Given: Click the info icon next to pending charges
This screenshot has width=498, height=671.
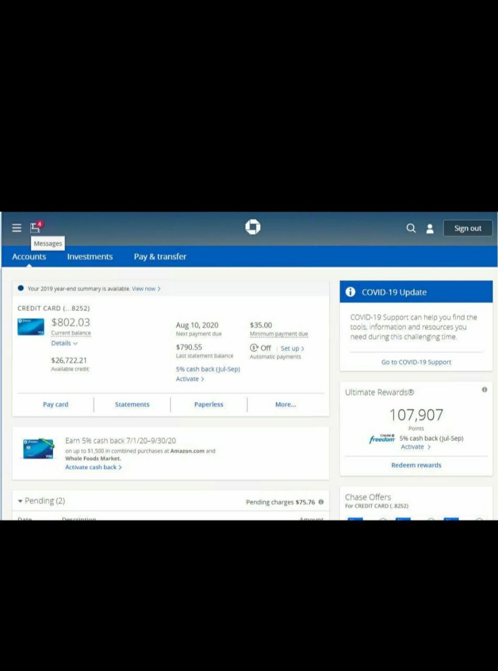Looking at the screenshot, I should [x=321, y=502].
